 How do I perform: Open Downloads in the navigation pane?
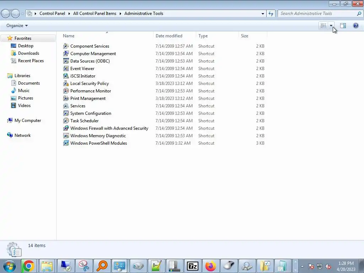pos(28,53)
